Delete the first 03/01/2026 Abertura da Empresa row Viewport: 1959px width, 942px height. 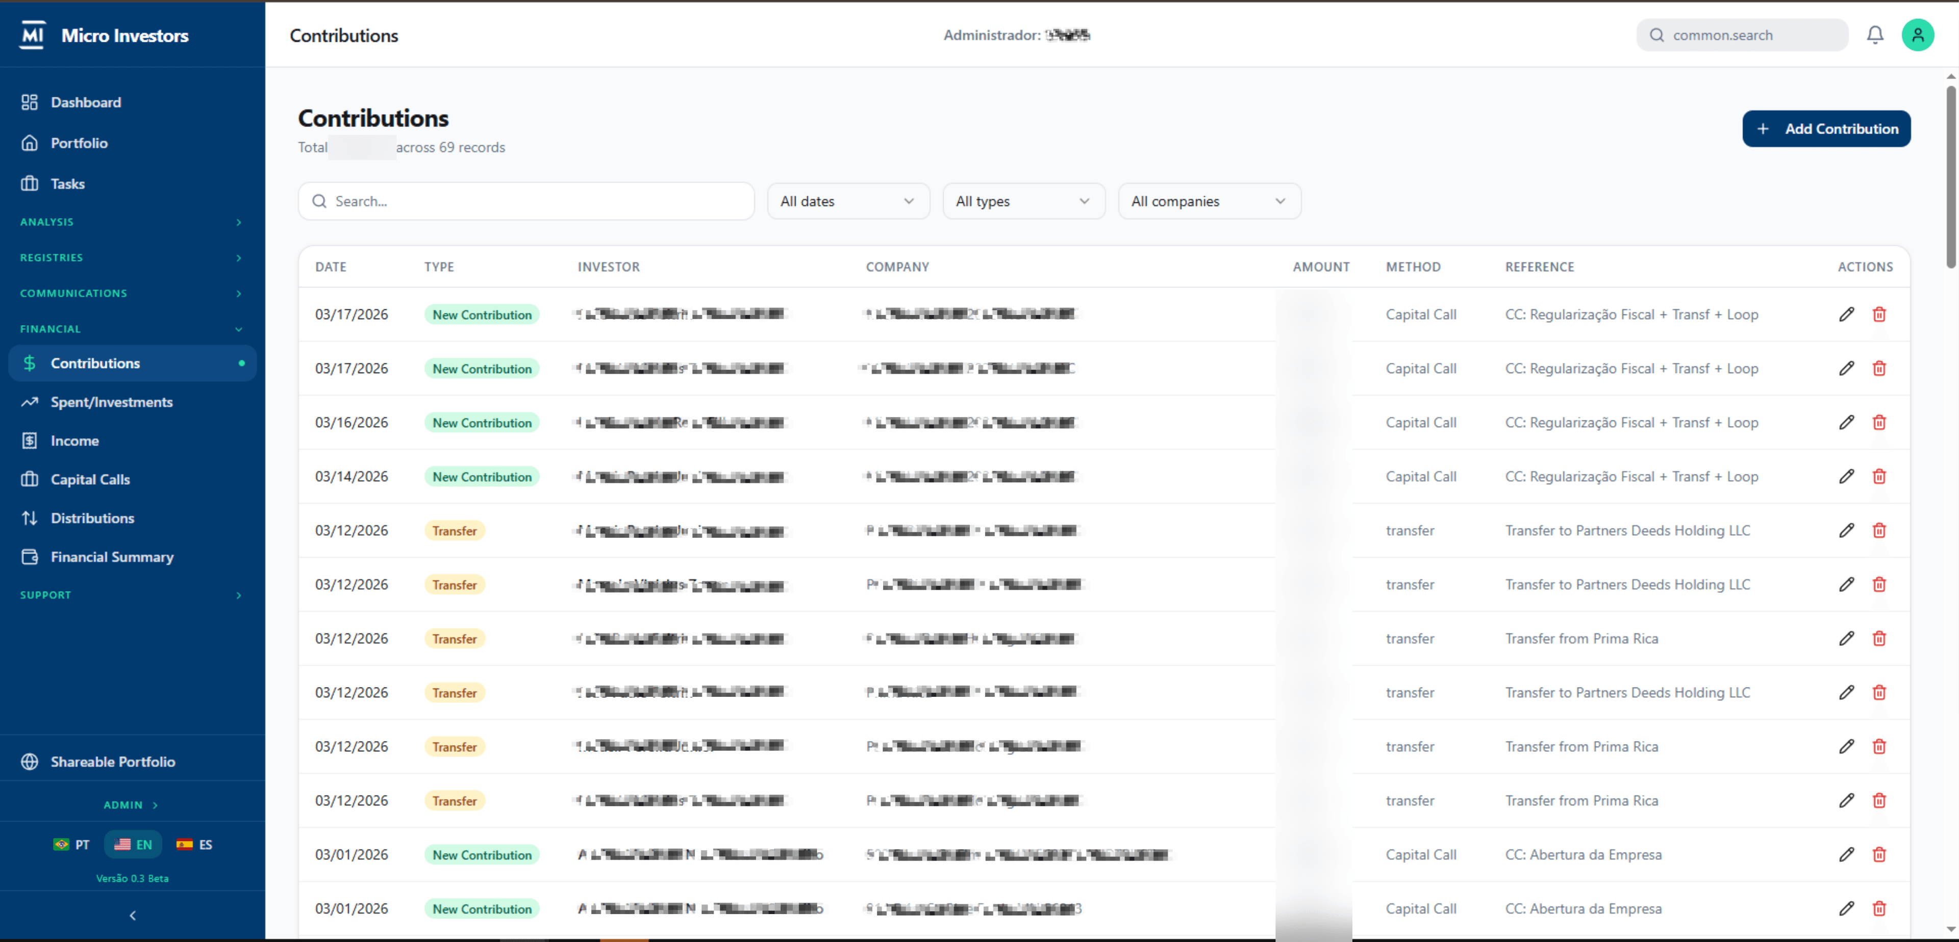[1878, 855]
